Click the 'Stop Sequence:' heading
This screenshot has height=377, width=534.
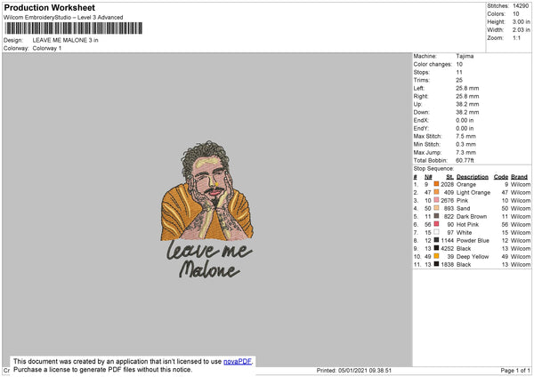[x=433, y=168]
